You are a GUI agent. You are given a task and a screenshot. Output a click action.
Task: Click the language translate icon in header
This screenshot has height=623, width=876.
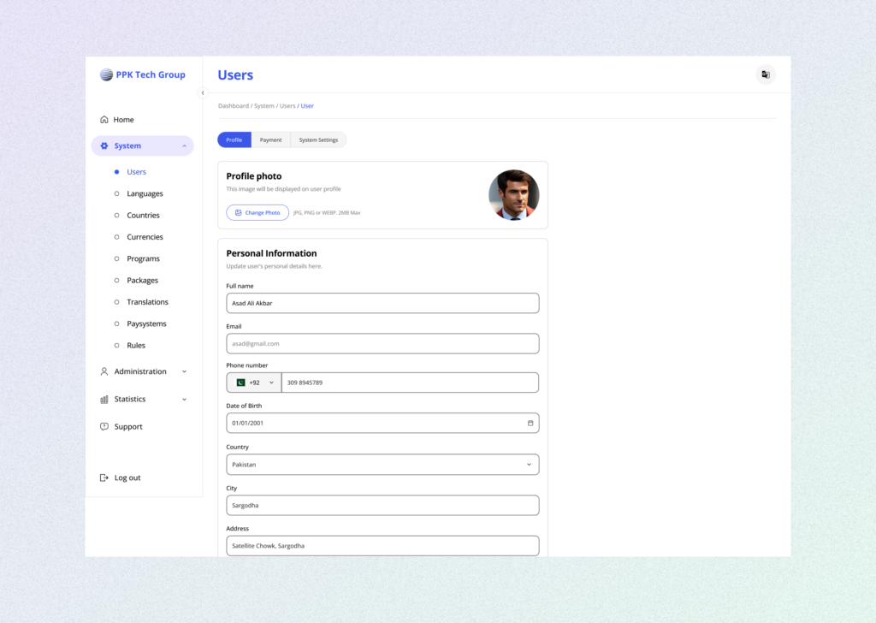click(x=765, y=74)
